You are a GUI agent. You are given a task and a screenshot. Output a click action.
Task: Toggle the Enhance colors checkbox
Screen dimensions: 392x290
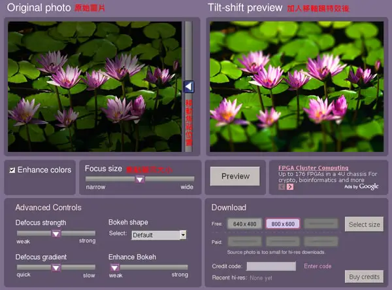click(x=12, y=170)
